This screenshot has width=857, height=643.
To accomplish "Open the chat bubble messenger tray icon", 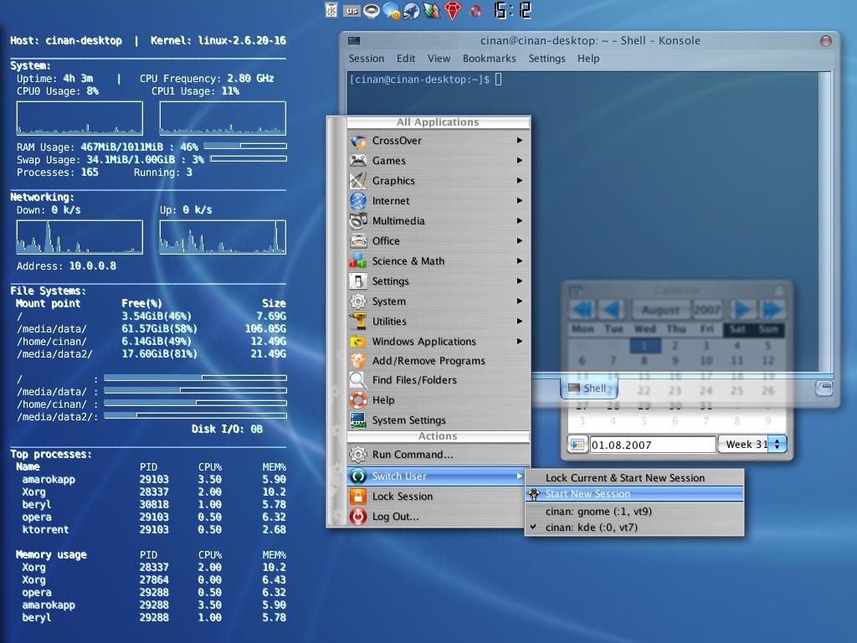I will [x=392, y=10].
